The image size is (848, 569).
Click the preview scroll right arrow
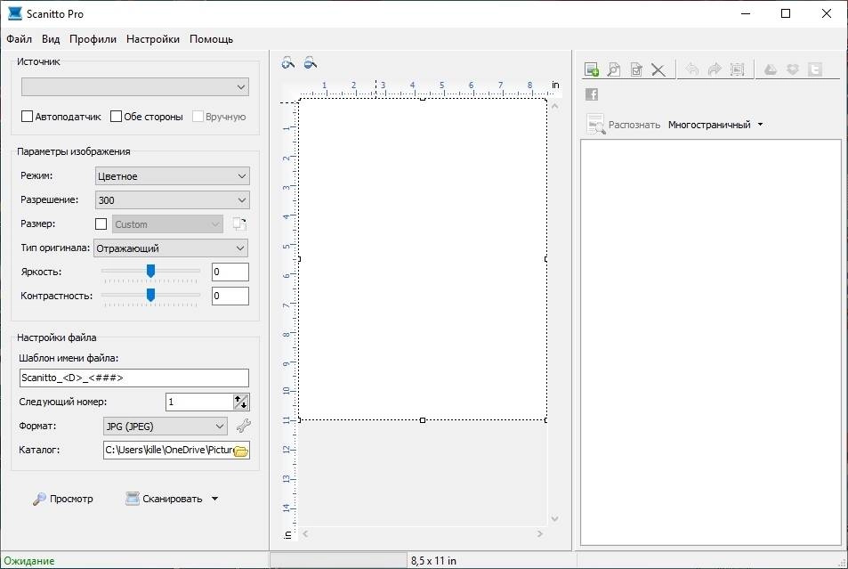tap(540, 533)
